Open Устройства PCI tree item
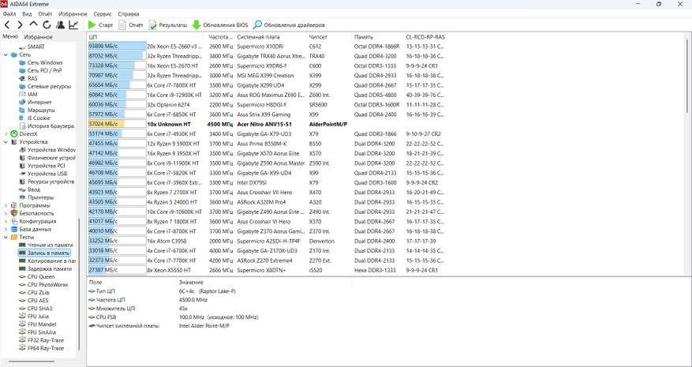Image resolution: width=692 pixels, height=367 pixels. point(46,166)
